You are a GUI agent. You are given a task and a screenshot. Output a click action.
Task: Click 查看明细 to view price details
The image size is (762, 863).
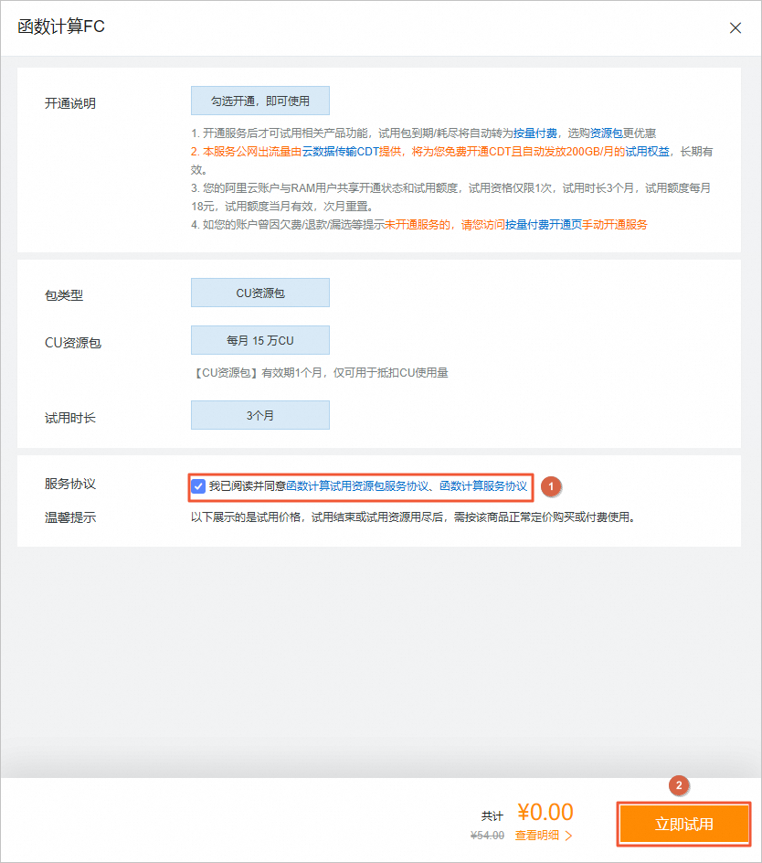(537, 836)
